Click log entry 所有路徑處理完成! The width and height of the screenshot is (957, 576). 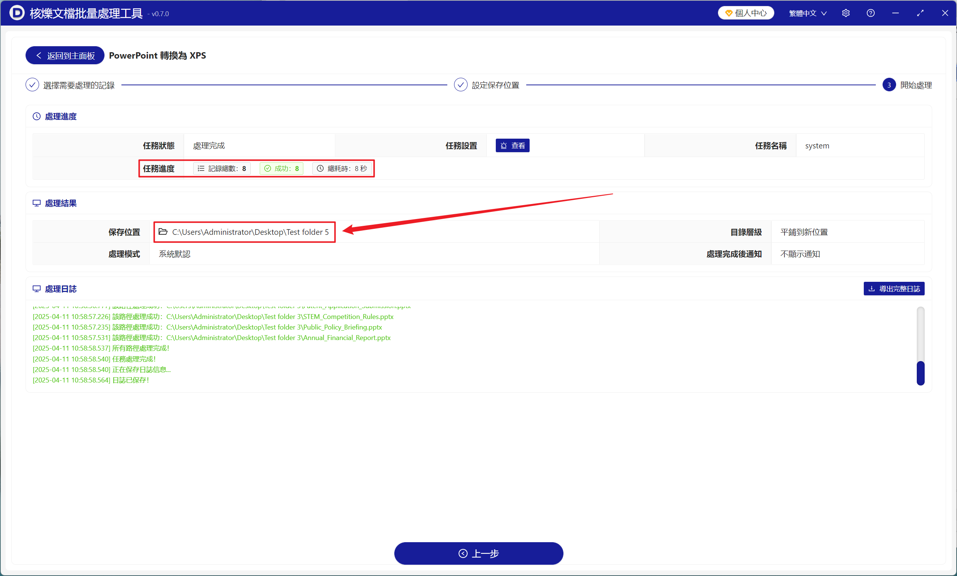click(x=101, y=348)
